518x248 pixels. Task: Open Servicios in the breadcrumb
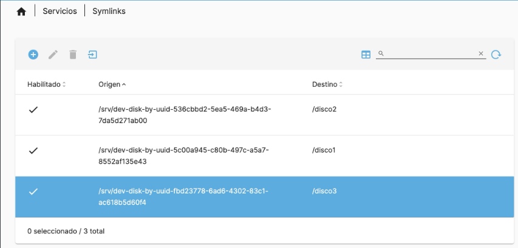tap(60, 11)
